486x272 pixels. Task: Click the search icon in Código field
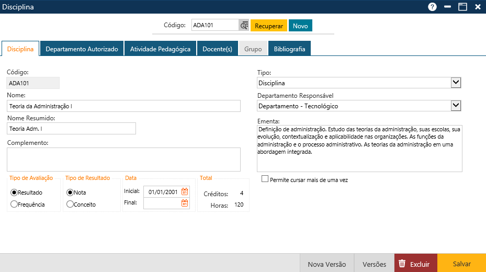[x=244, y=26]
